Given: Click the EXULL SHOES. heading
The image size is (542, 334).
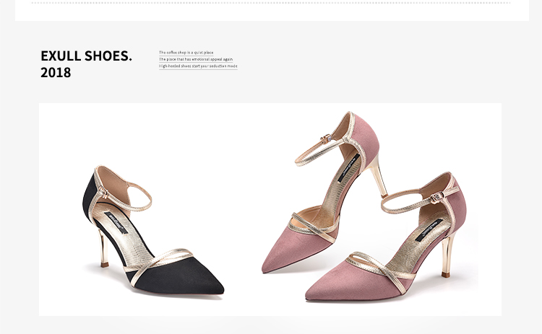Looking at the screenshot, I should coord(86,56).
